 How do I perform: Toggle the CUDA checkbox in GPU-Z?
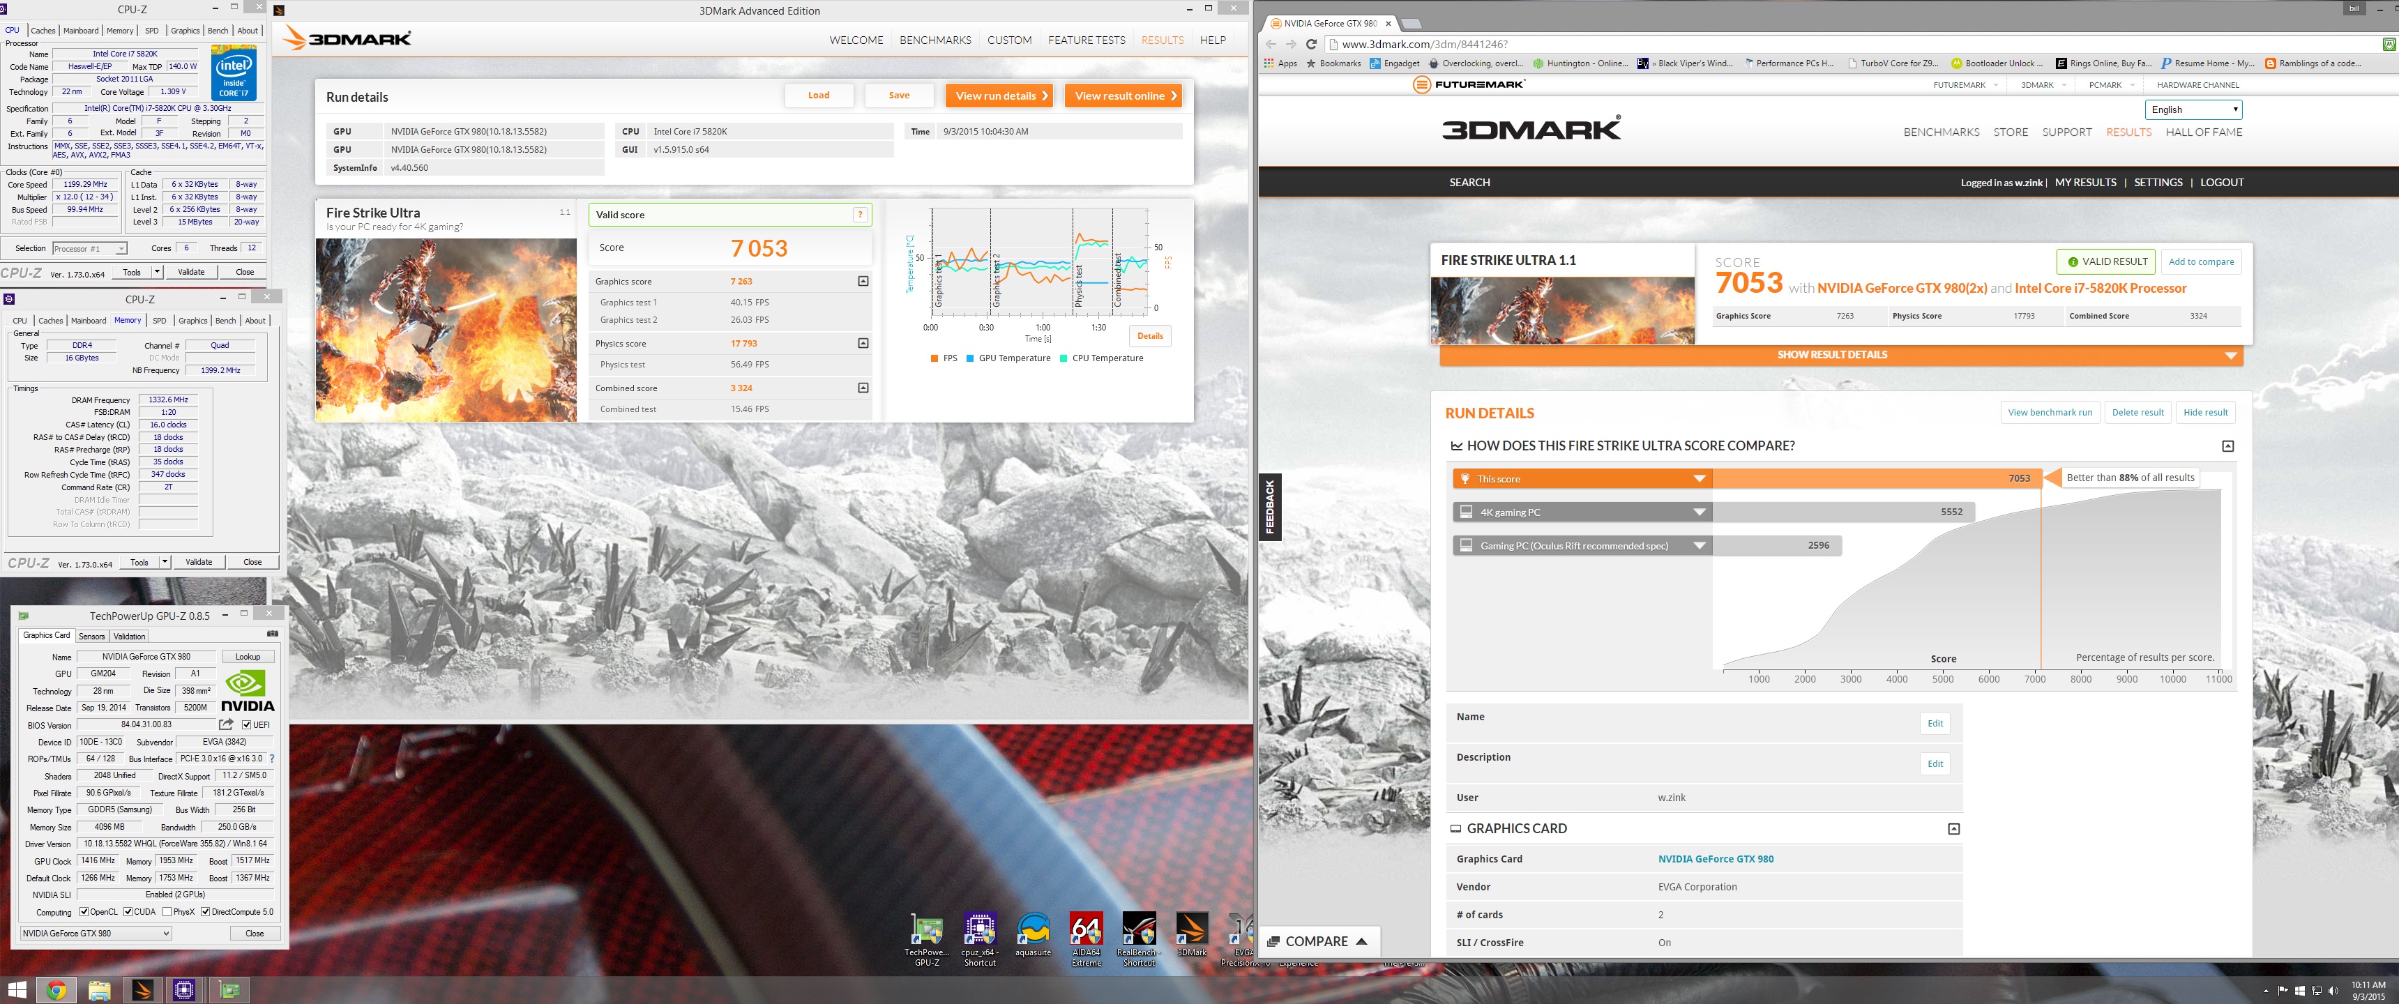point(128,912)
